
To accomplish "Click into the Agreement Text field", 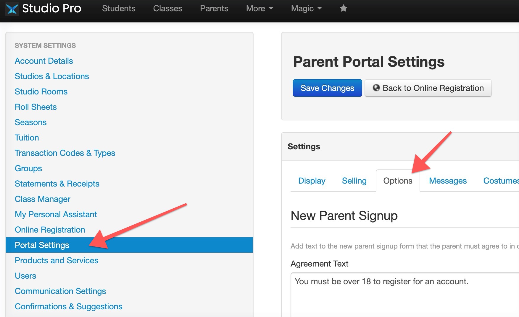I will tap(405, 295).
